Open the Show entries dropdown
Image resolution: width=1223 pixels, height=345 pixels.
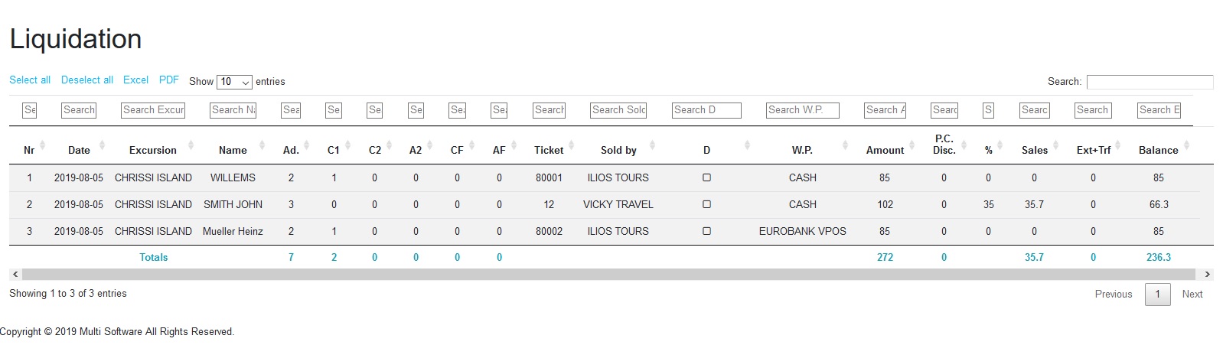click(x=234, y=82)
